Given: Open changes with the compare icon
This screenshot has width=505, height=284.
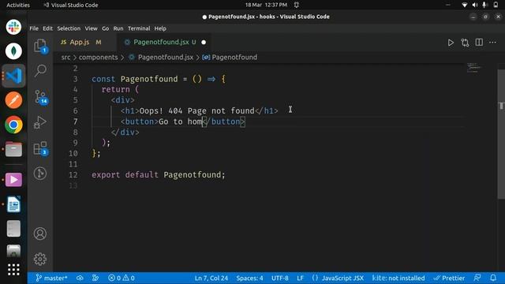Looking at the screenshot, I should tap(465, 43).
